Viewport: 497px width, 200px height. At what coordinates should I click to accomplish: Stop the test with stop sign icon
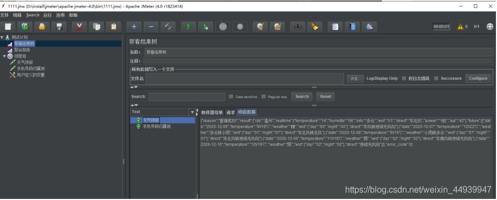point(223,26)
